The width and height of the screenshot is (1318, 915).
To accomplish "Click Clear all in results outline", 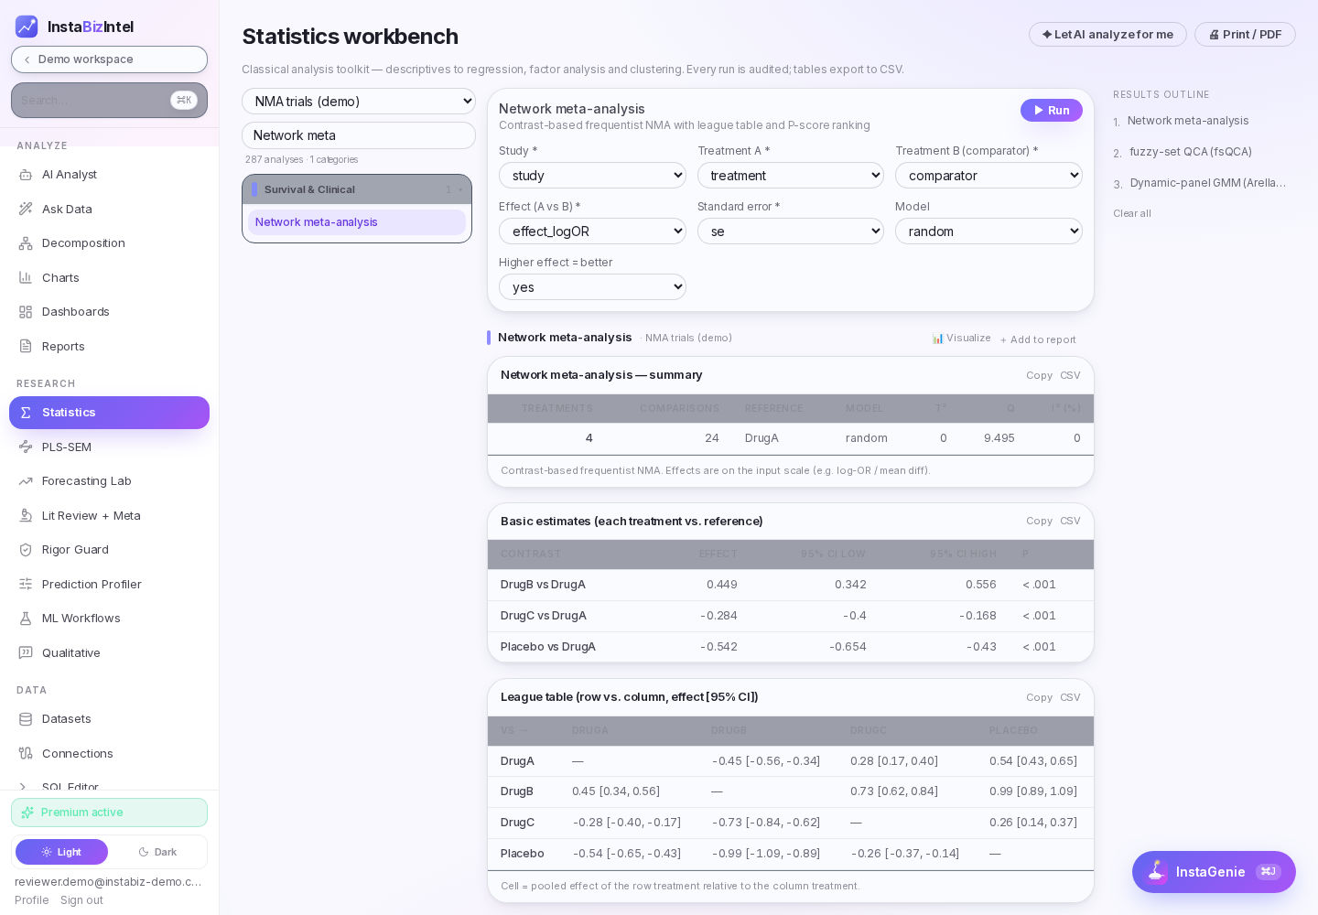I will tap(1132, 213).
